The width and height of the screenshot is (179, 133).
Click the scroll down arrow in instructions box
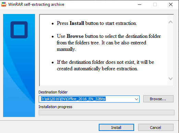tap(170, 78)
